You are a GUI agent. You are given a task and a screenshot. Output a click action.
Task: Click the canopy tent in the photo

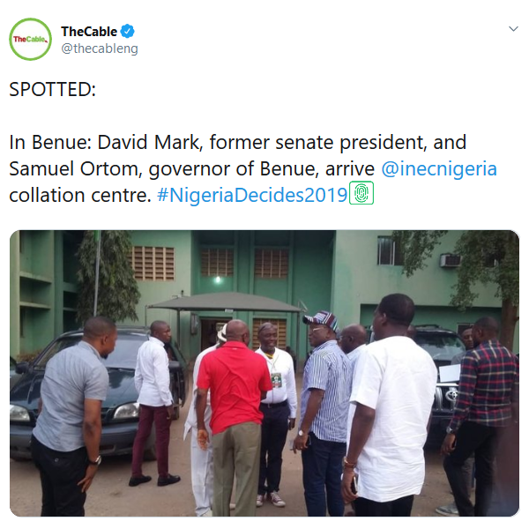tap(225, 301)
